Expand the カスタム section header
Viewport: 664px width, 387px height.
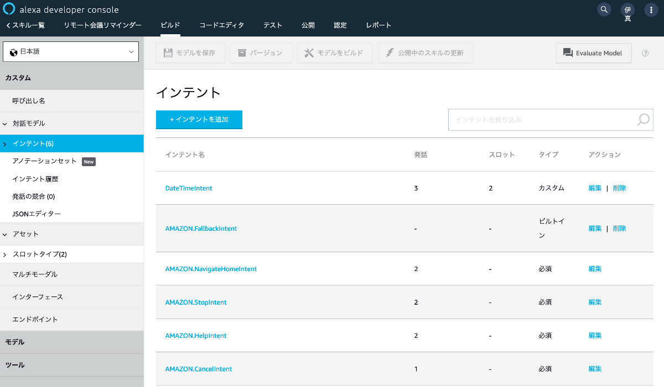72,78
